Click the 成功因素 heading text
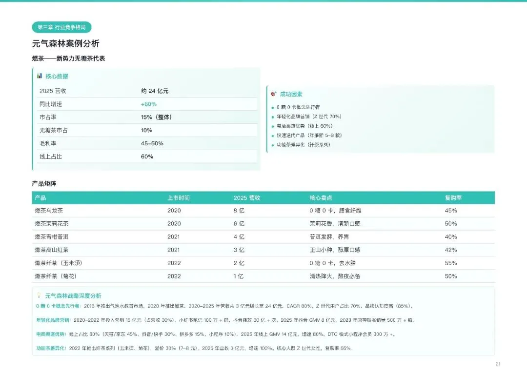 coord(291,95)
